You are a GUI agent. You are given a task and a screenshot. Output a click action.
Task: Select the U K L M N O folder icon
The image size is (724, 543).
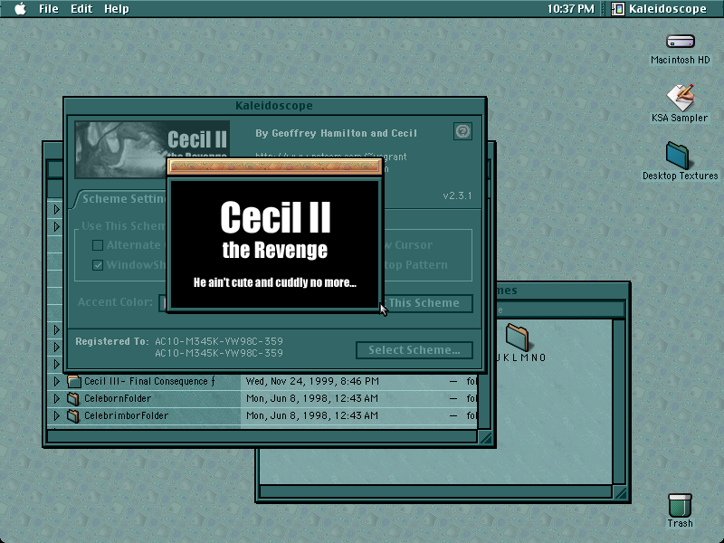pos(517,337)
